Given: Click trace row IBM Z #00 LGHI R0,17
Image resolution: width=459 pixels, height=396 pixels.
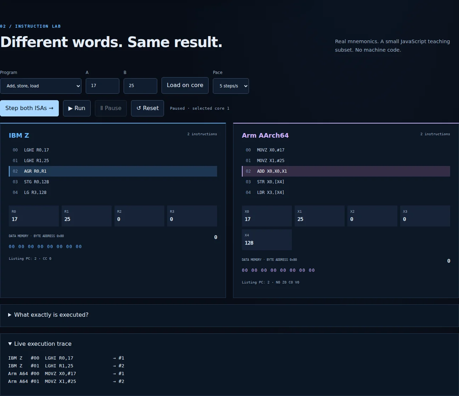Looking at the screenshot, I should tap(66, 358).
